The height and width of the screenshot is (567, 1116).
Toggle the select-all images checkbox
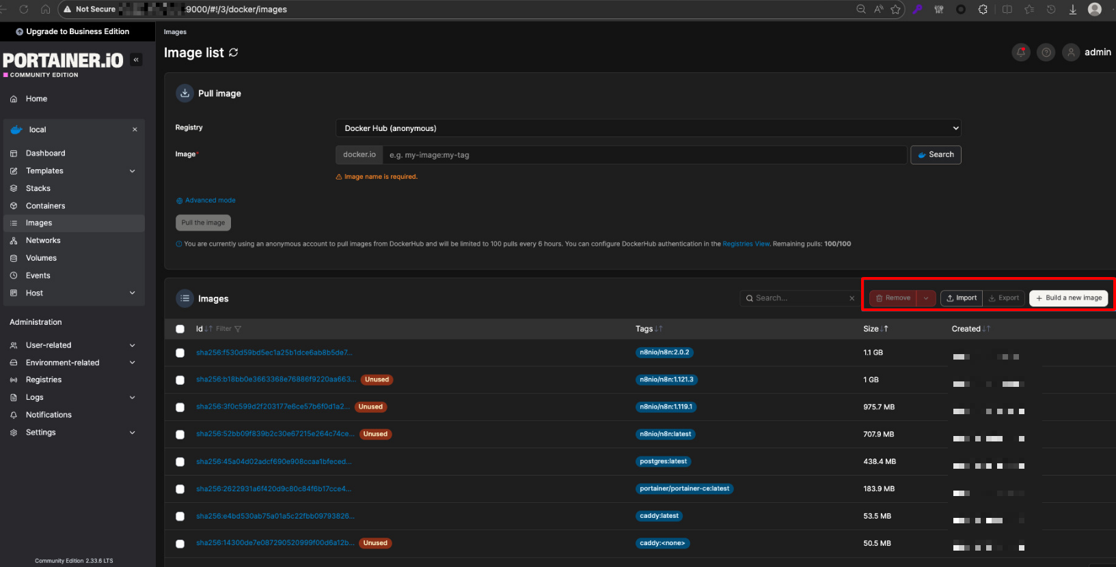180,329
